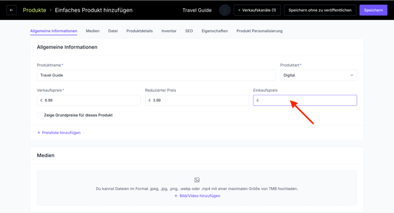Click the Travel Guide title in header
Screen dimensions: 394x213
pyautogui.click(x=197, y=11)
